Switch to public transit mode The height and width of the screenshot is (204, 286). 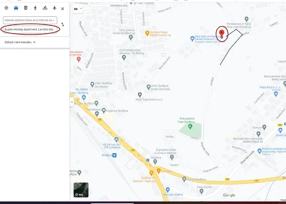[26, 8]
